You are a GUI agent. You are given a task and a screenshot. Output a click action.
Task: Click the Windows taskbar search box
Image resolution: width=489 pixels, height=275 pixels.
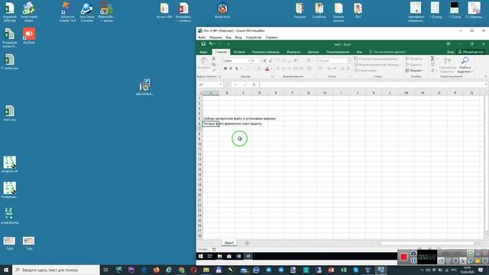pyautogui.click(x=56, y=270)
